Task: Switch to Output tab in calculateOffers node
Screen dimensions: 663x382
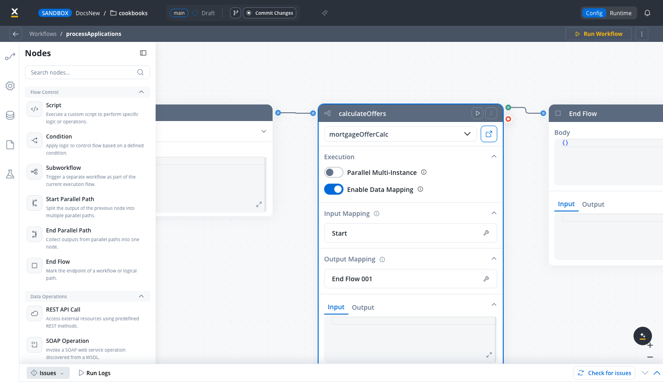Action: point(363,307)
